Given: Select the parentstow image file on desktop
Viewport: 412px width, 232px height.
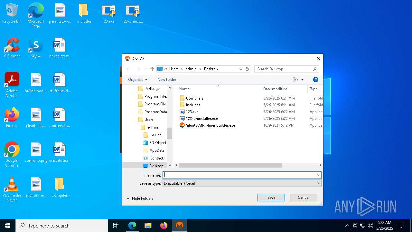Looking at the screenshot, I should coord(60,14).
